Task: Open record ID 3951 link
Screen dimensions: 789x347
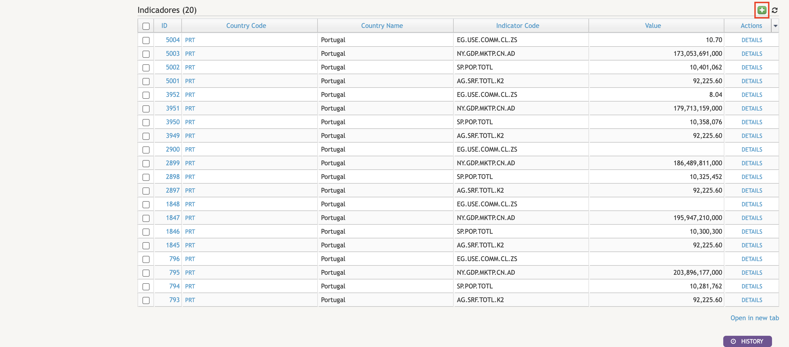Action: point(172,108)
